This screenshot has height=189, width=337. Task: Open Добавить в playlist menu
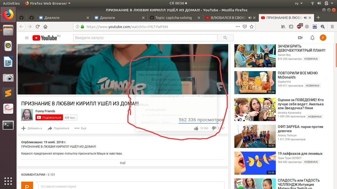coord(32,128)
